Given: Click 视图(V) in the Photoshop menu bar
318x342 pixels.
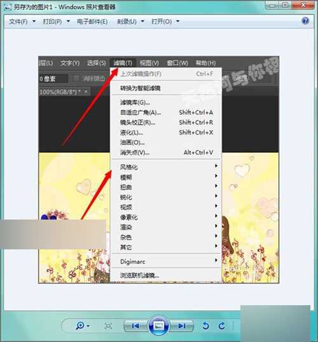Looking at the screenshot, I should pos(149,63).
